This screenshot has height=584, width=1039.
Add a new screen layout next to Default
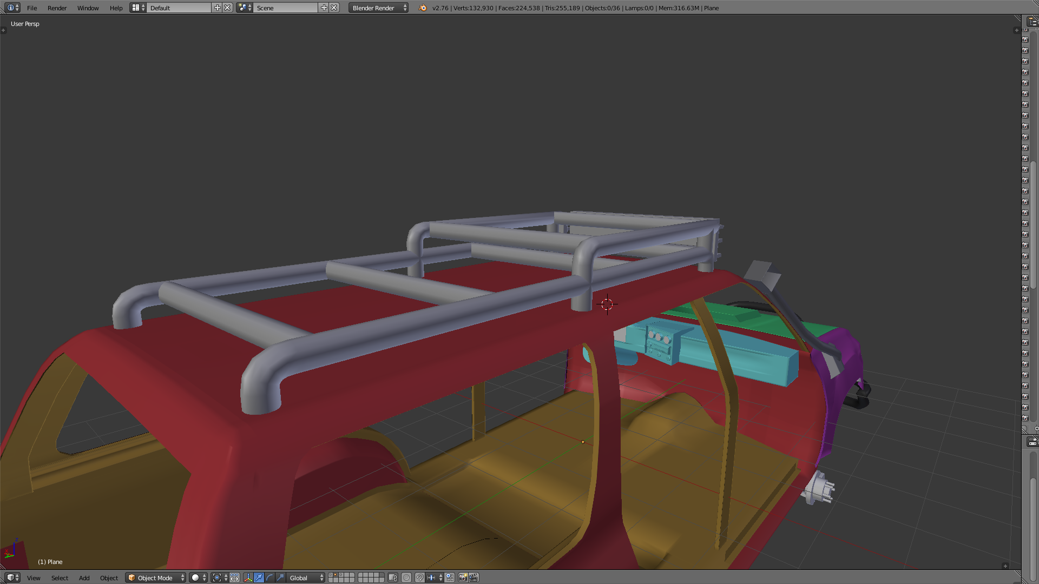pos(218,8)
